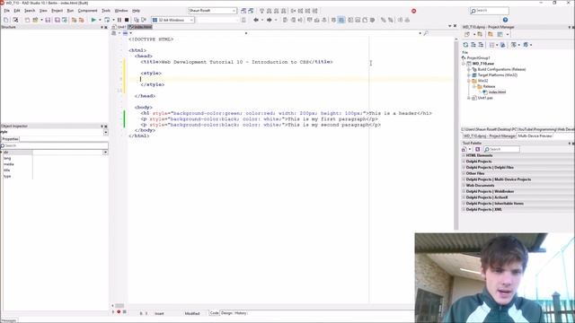The height and width of the screenshot is (323, 575).
Task: Switch to the Code view tab
Action: tap(214, 313)
